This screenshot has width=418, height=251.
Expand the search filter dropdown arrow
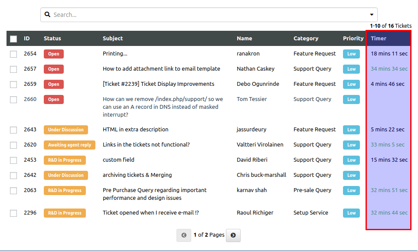point(372,15)
